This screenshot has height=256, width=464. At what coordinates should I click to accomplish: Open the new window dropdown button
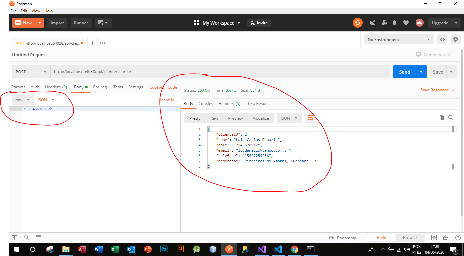104,23
